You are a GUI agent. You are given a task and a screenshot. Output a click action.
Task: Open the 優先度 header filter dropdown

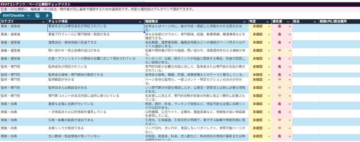pyautogui.click(x=288, y=22)
